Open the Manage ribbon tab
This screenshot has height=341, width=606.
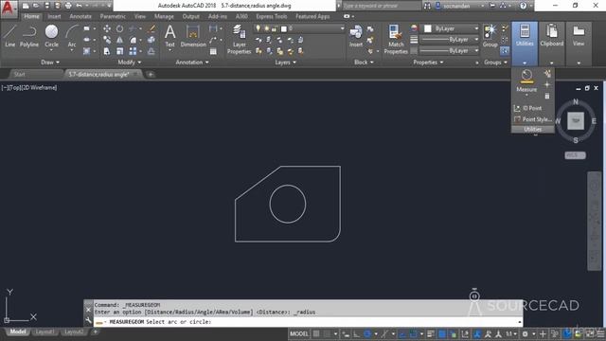164,17
